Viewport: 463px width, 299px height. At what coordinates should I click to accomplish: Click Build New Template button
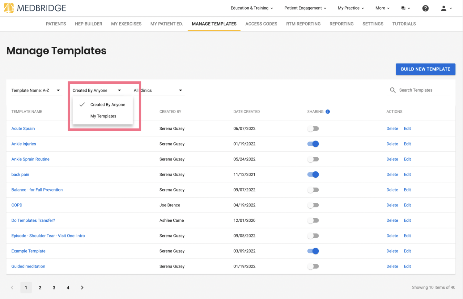425,69
